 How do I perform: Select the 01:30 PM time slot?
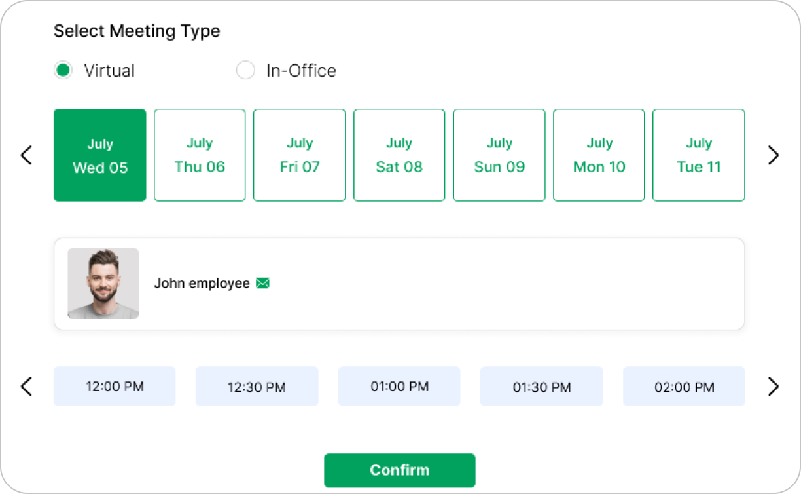tap(541, 387)
